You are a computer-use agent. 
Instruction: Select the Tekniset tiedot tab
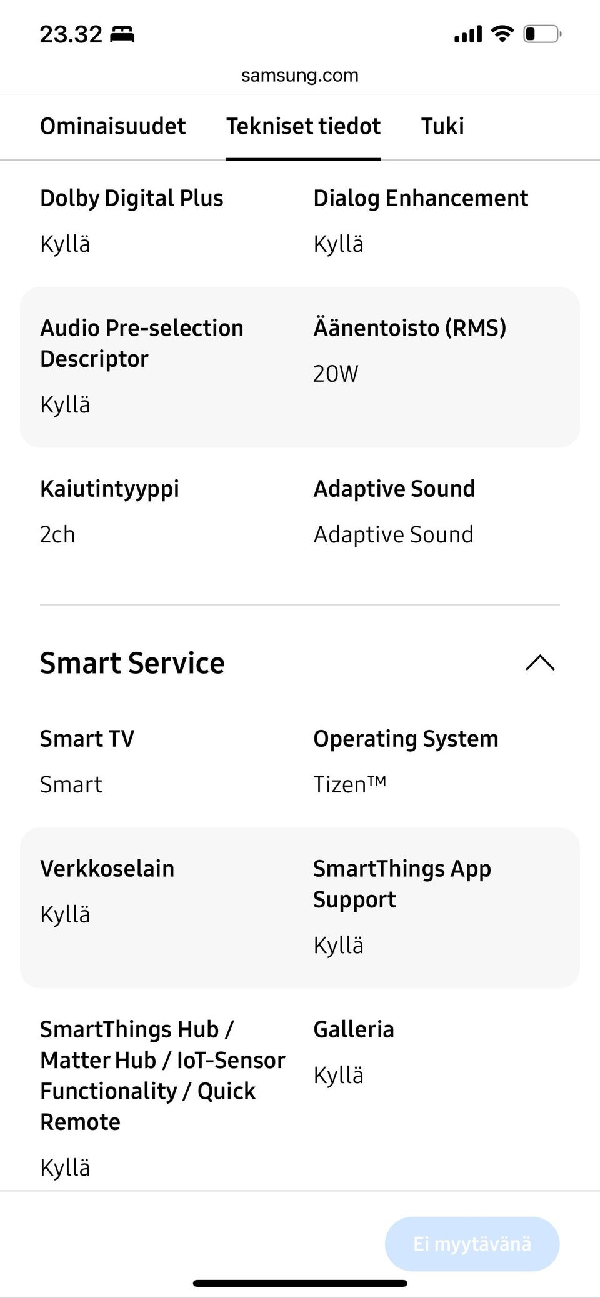pos(303,126)
